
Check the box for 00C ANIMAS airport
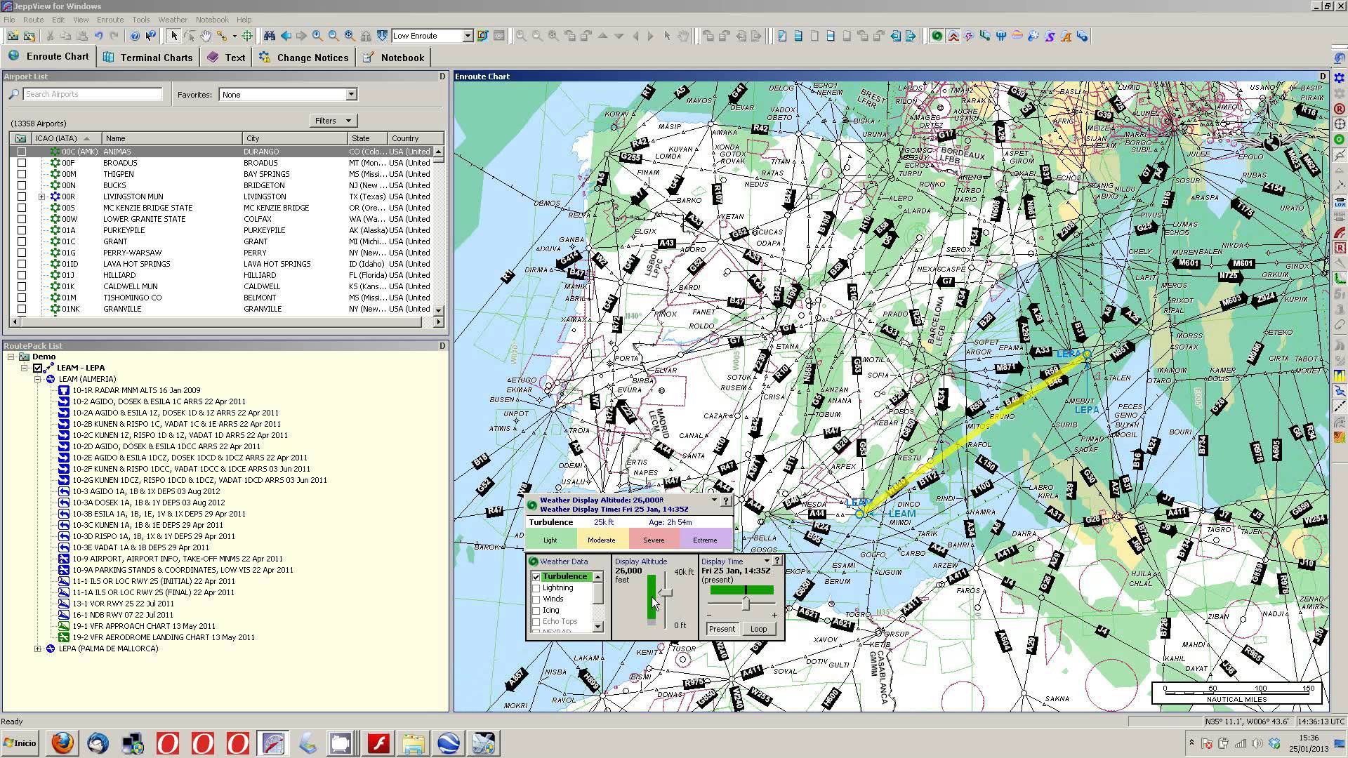(22, 152)
